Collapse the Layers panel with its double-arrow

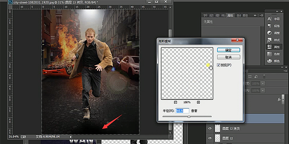(283, 67)
